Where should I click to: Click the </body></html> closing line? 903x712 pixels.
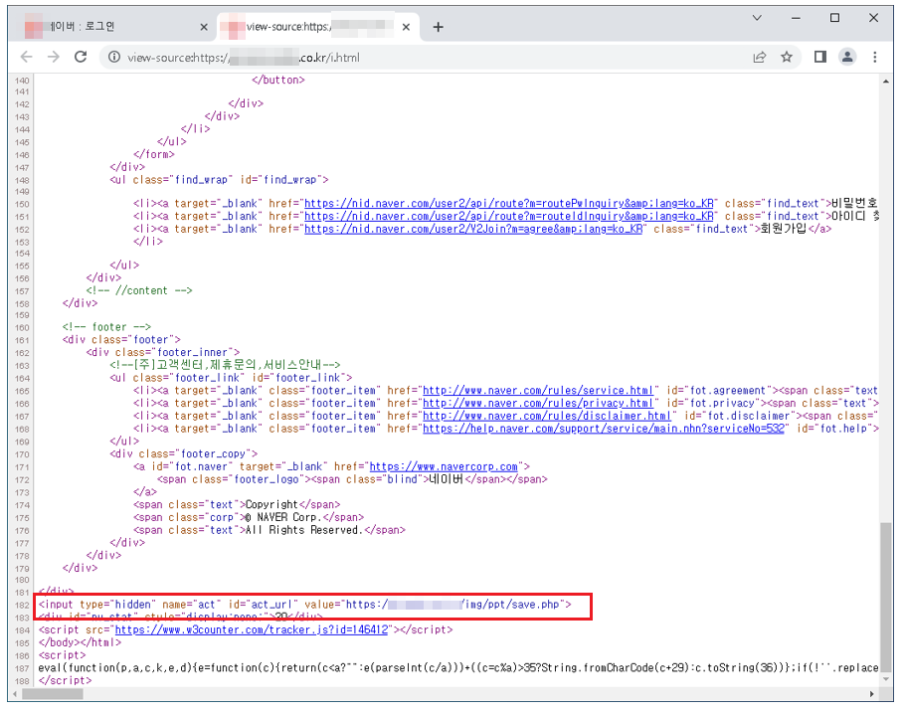[x=80, y=642]
